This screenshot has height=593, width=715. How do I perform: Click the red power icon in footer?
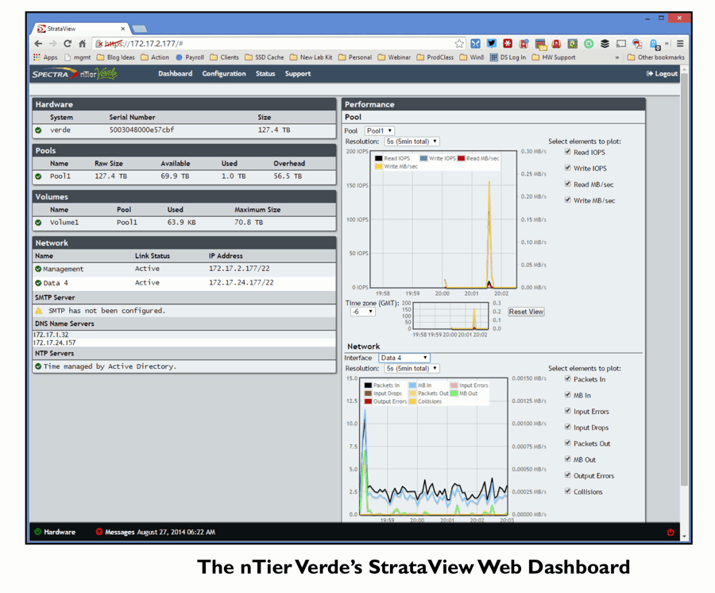coord(671,532)
